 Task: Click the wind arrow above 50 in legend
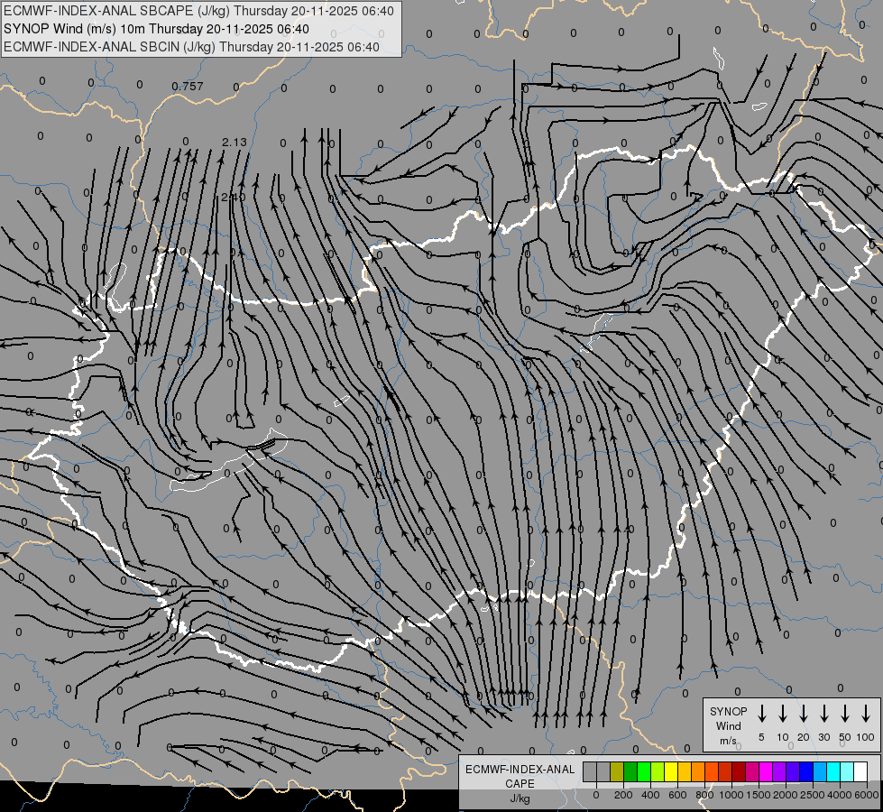point(845,714)
